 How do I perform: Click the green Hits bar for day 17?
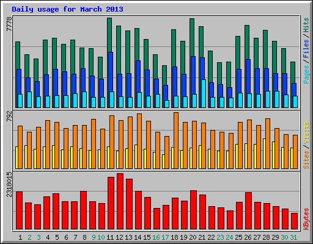(164, 75)
